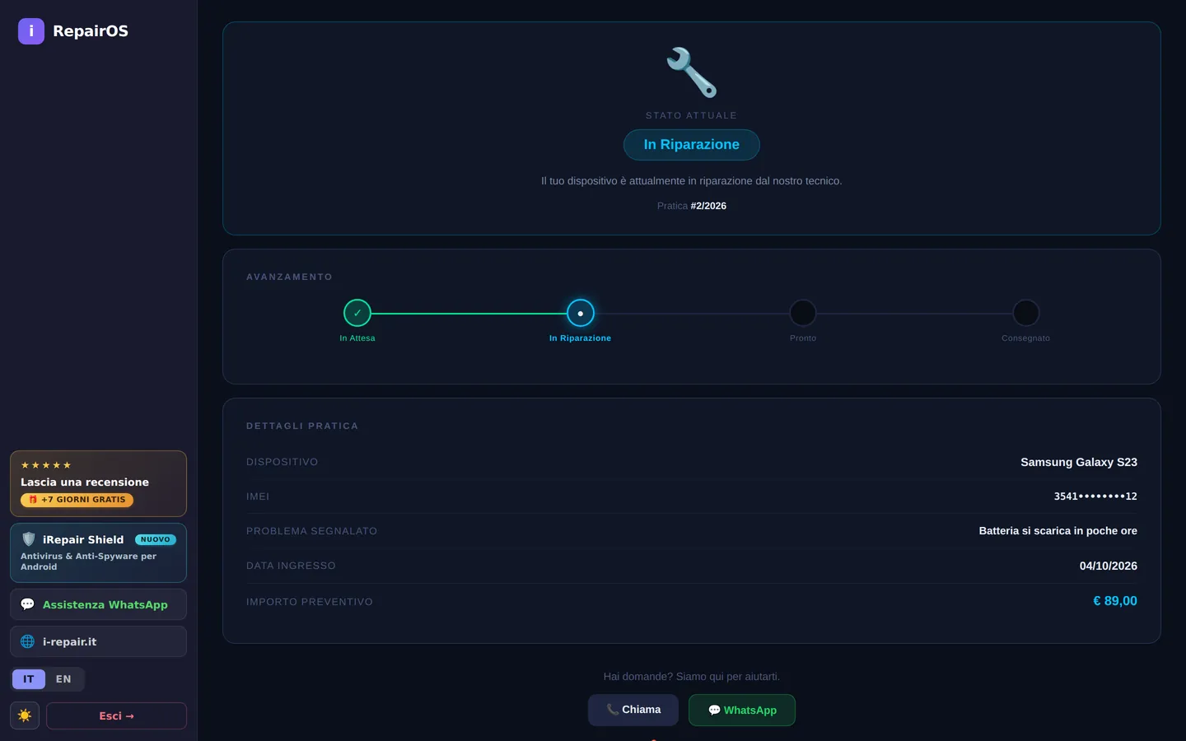This screenshot has width=1186, height=741.
Task: Click the wrench status icon
Action: click(692, 72)
